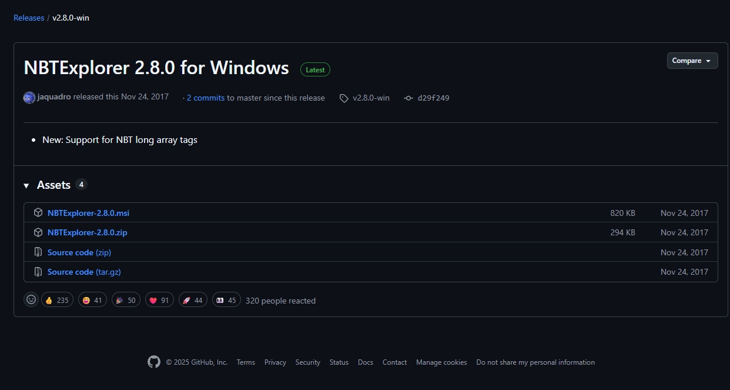Toggle the heart reaction (91)

(159, 300)
